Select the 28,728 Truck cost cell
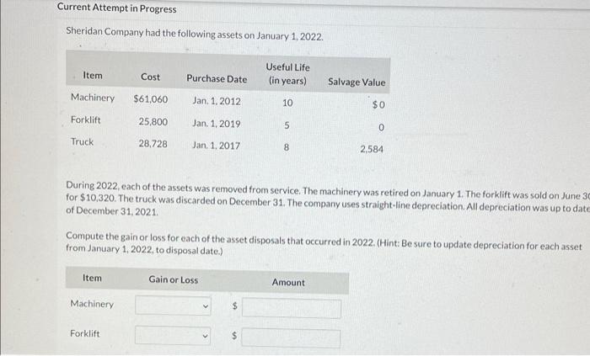Image resolution: width=590 pixels, height=356 pixels. pyautogui.click(x=153, y=144)
